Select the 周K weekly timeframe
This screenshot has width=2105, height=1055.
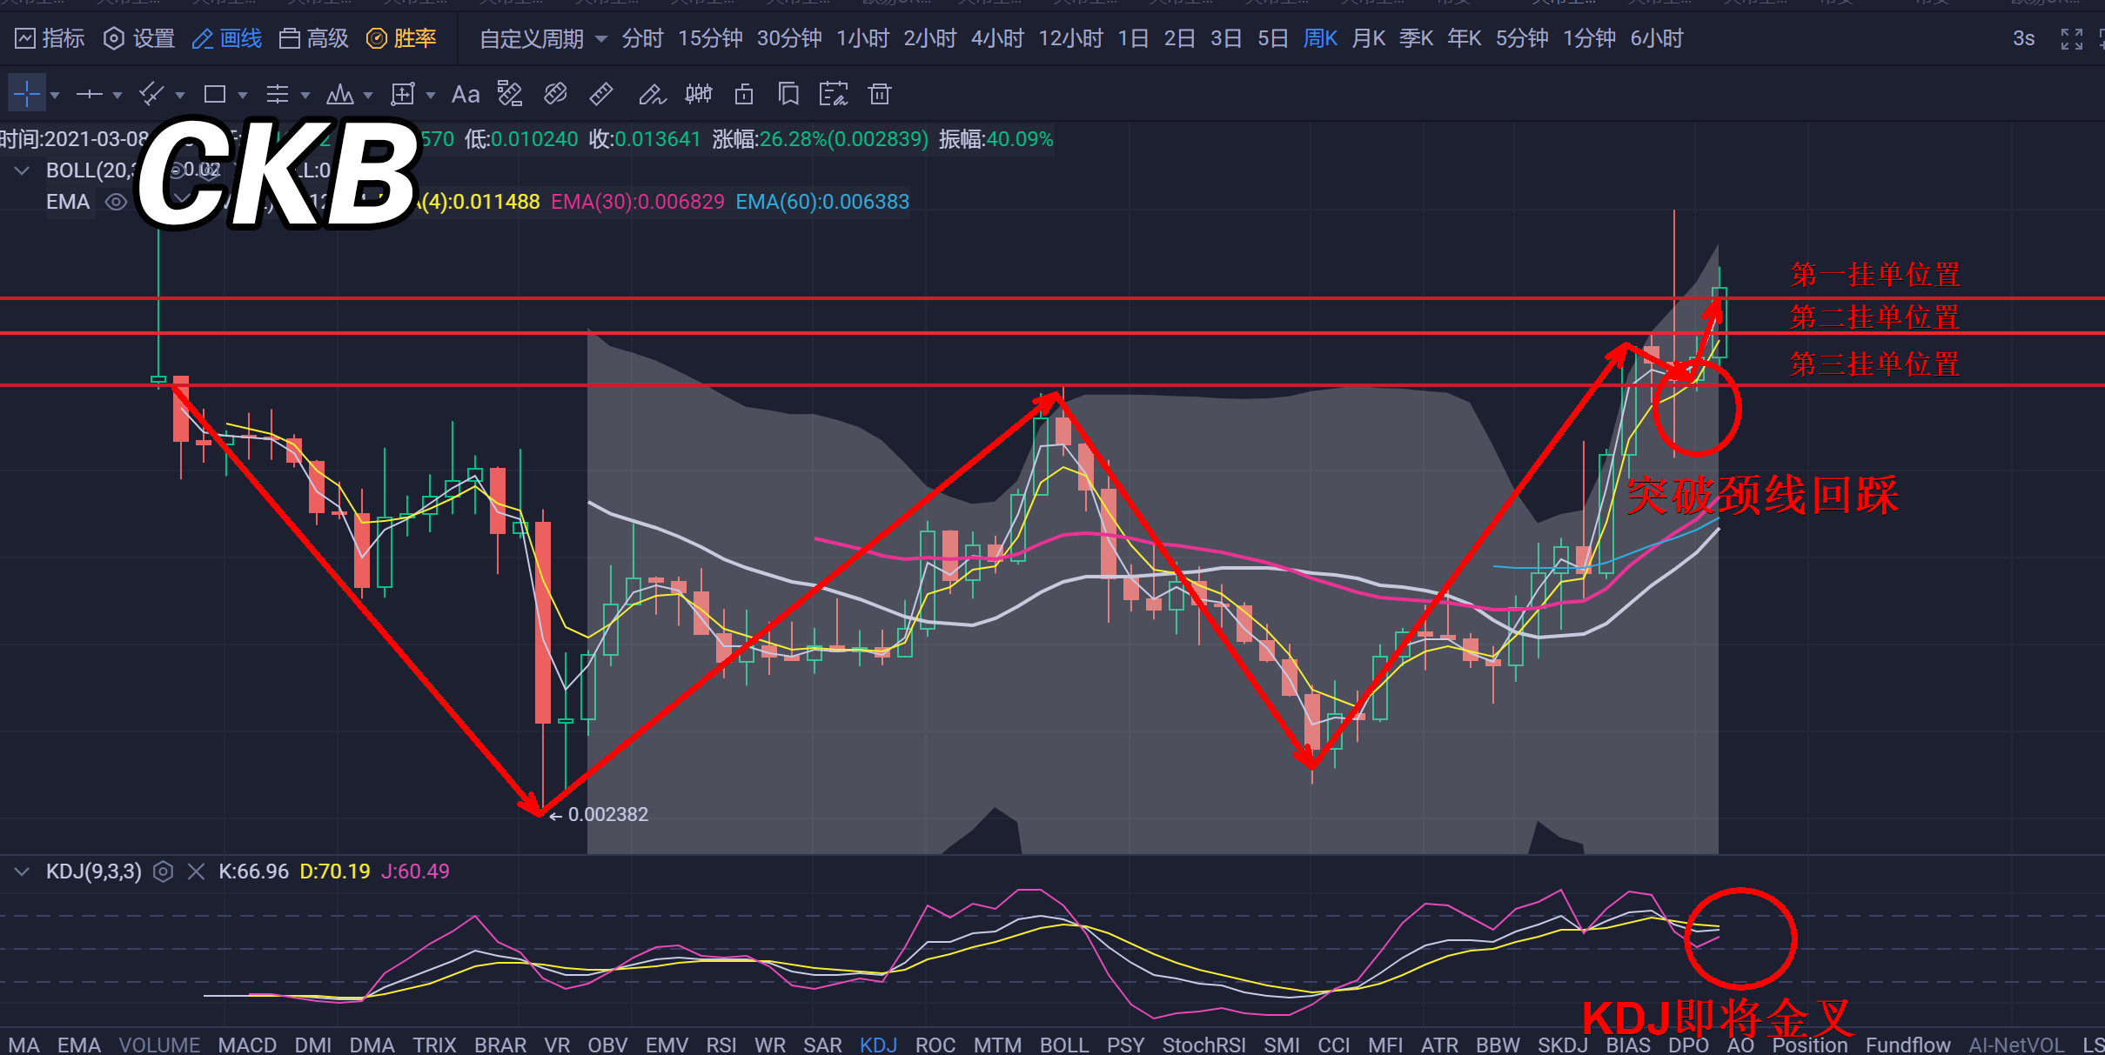click(1320, 38)
